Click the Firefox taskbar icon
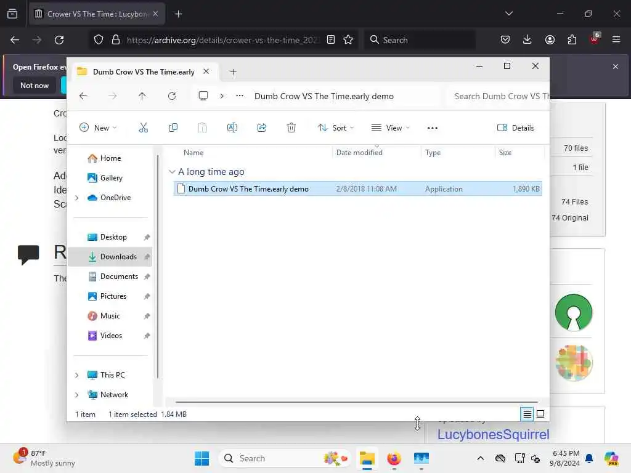The image size is (631, 473). pos(394,458)
